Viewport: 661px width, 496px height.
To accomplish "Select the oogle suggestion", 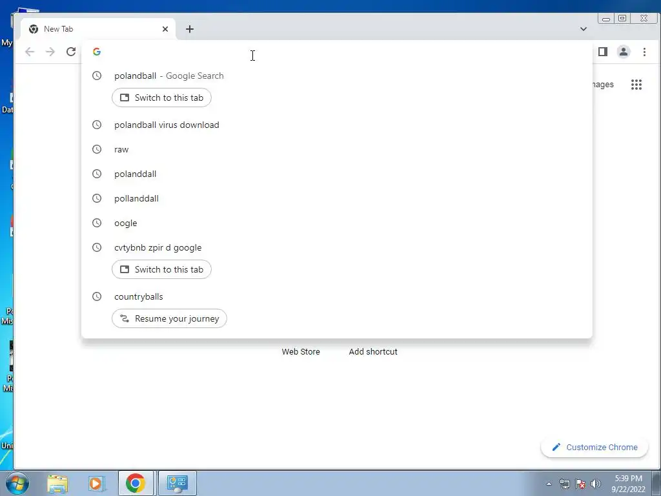I will [337, 223].
